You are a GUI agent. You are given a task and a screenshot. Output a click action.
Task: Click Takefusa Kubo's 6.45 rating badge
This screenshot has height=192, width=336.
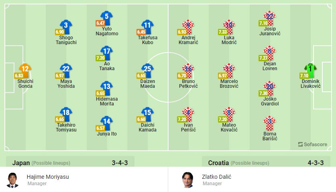pos(141,32)
